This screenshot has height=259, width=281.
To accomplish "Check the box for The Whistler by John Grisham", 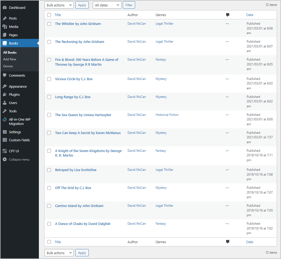I will (x=49, y=24).
